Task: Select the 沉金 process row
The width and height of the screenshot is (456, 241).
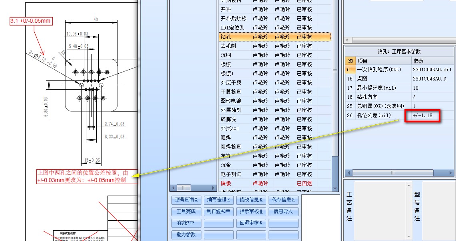Action: tap(275, 165)
